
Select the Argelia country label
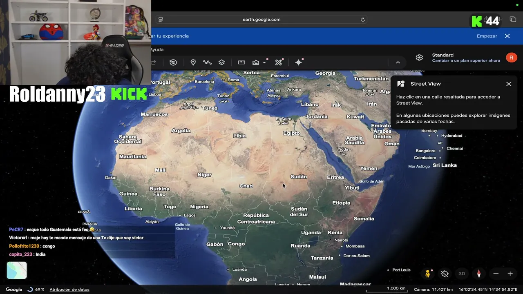click(181, 131)
